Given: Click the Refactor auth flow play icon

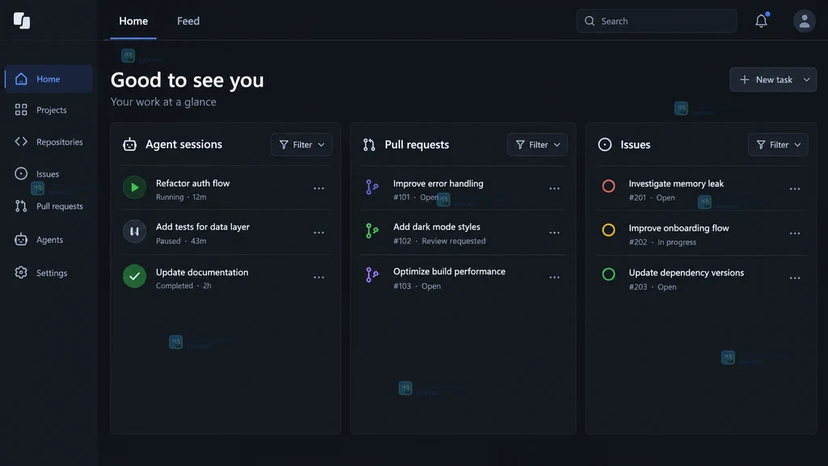Looking at the screenshot, I should point(135,188).
